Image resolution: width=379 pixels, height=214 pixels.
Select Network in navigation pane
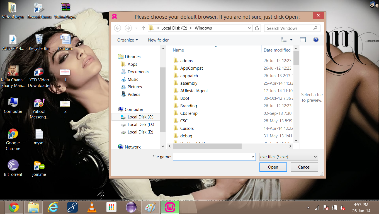pos(129,147)
